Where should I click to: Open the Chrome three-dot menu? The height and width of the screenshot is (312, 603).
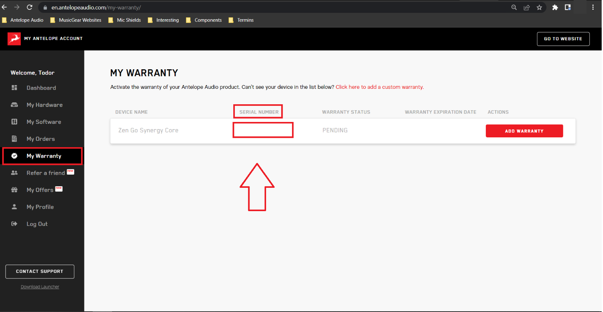(x=593, y=8)
